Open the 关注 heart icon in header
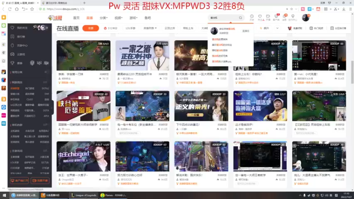 click(x=260, y=17)
